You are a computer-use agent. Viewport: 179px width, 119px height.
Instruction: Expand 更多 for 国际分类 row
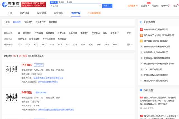(129, 33)
